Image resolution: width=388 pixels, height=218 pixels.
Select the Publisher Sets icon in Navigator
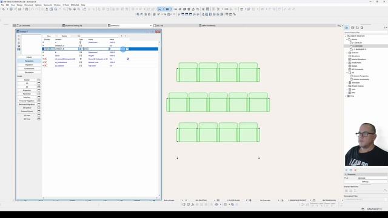[362, 28]
